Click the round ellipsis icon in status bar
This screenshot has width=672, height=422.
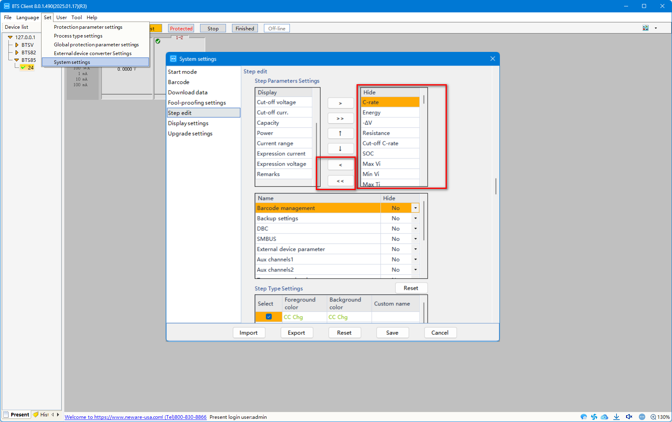[642, 417]
